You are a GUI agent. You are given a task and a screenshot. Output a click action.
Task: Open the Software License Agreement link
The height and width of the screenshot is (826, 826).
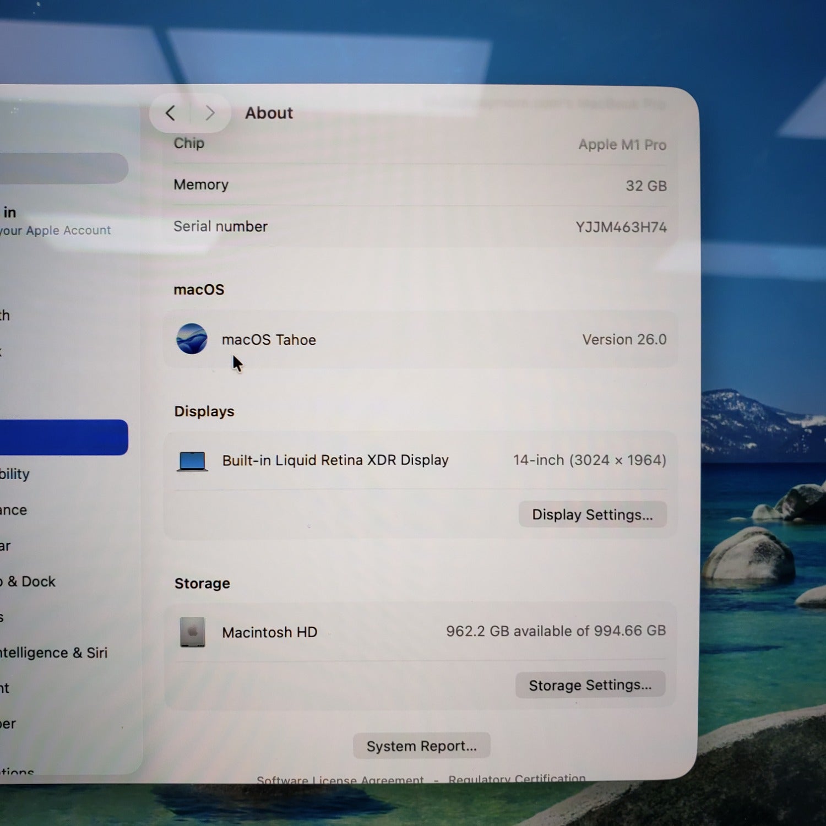pos(340,780)
